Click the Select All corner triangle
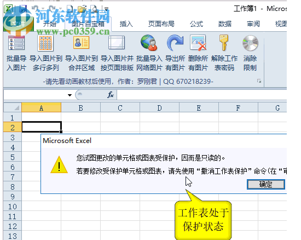Viewport: 301px width, 240px height. [13, 107]
